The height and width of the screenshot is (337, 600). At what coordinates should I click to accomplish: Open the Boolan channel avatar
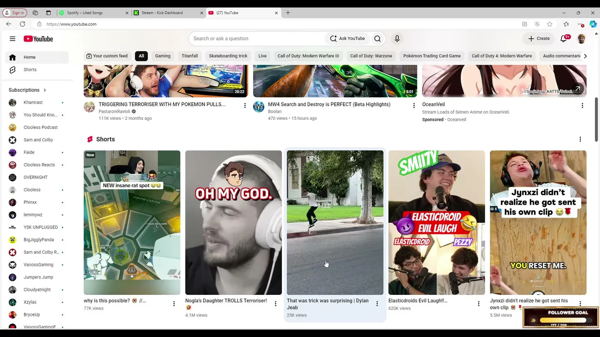[x=259, y=107]
